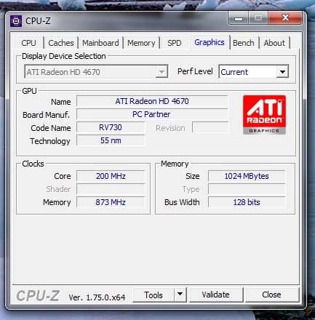
Task: Select the Memory tab
Action: point(141,43)
